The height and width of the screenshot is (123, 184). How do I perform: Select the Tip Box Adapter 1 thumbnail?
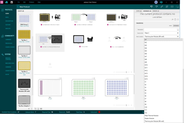click(24, 100)
